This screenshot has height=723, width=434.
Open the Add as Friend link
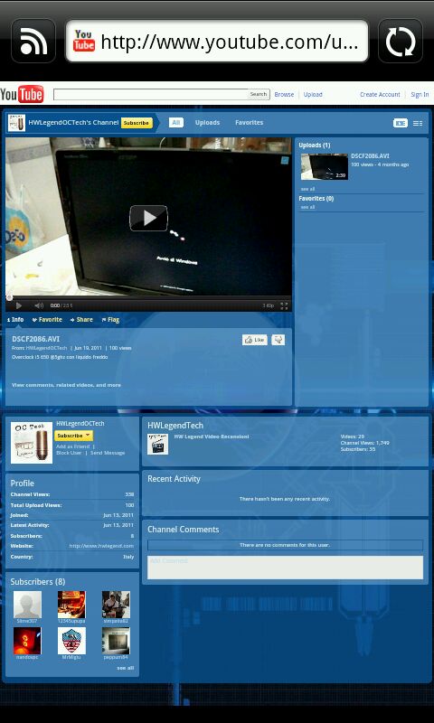pos(73,446)
